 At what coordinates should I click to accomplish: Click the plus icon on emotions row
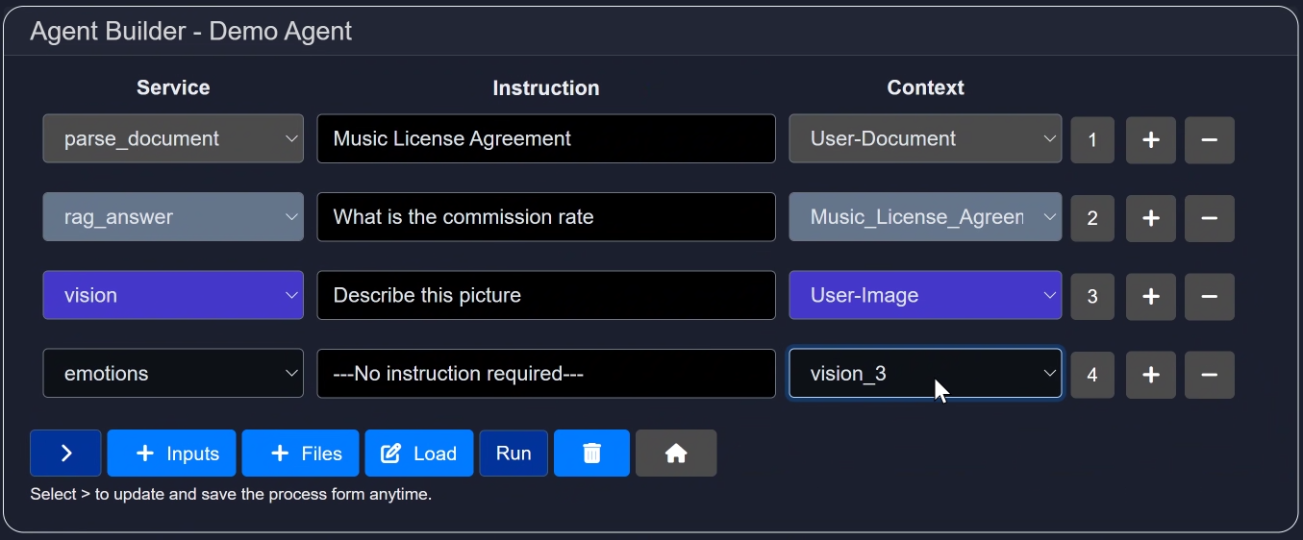pos(1150,374)
